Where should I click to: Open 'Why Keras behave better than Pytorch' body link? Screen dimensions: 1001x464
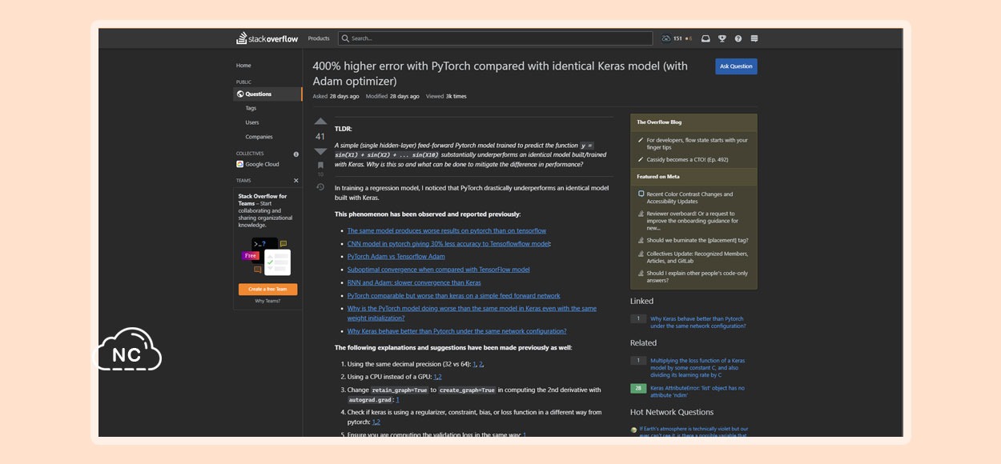[x=456, y=331]
